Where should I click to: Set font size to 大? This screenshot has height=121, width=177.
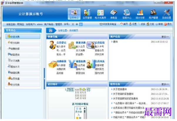[73, 24]
